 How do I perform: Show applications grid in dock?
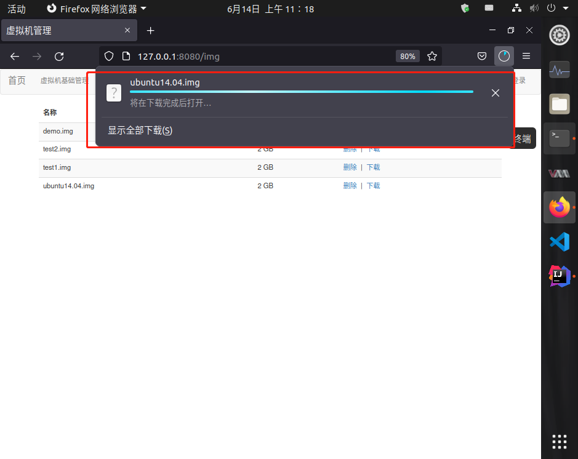pos(560,442)
